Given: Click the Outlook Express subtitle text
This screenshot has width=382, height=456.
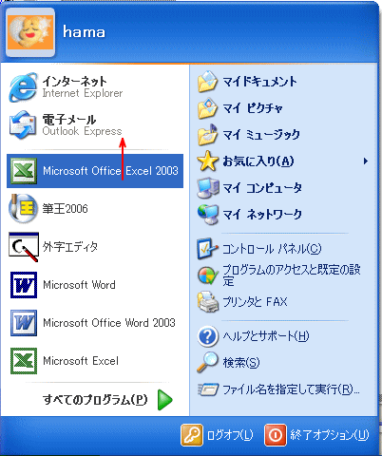Looking at the screenshot, I should pyautogui.click(x=82, y=131).
